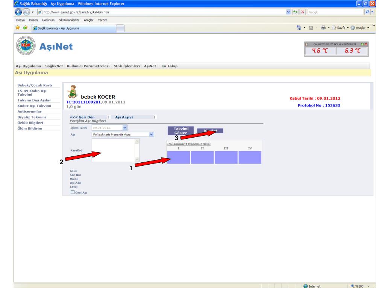Expand the recent pages arrow by navigation buttons
This screenshot has width=385, height=288.
pos(32,12)
